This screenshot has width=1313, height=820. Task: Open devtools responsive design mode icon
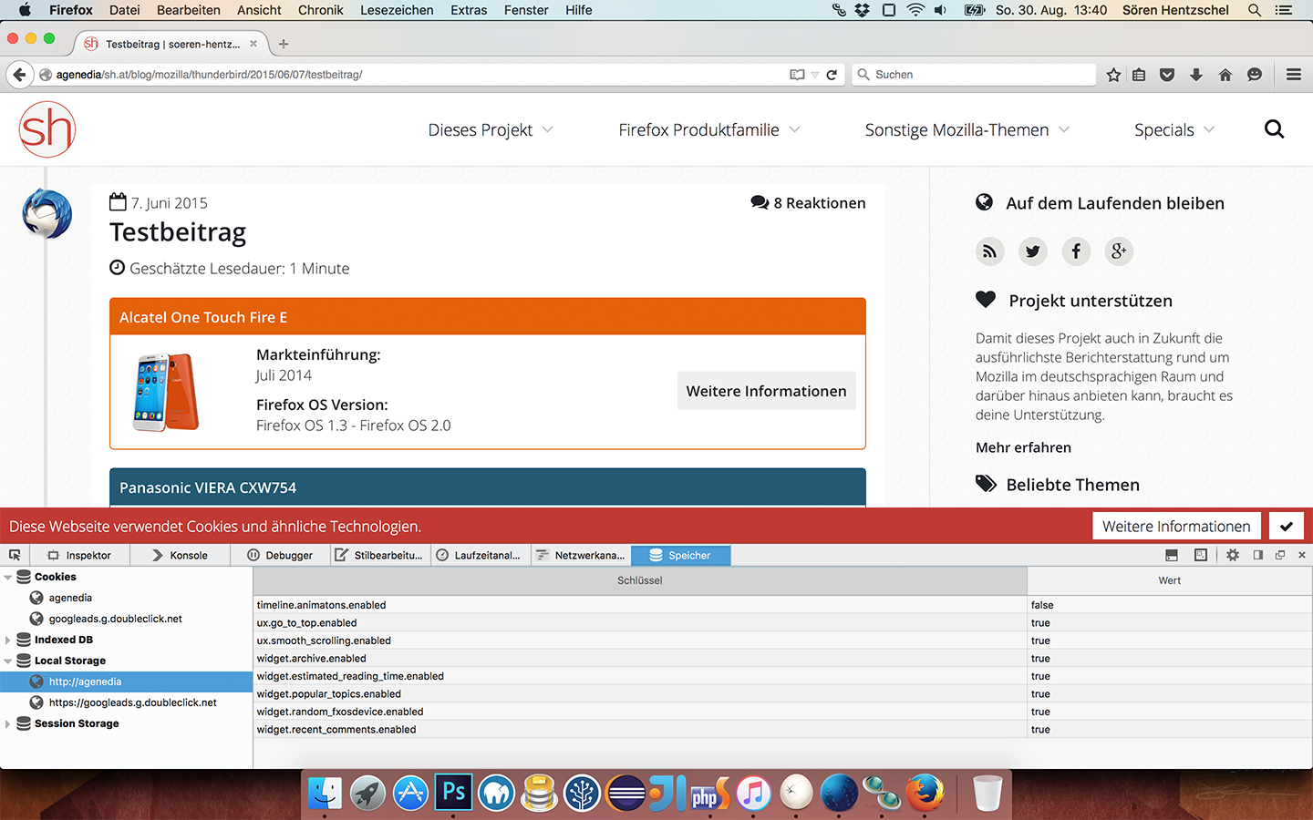[1201, 555]
